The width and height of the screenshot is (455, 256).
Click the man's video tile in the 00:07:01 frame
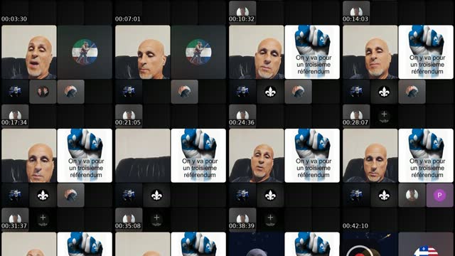pos(143,52)
